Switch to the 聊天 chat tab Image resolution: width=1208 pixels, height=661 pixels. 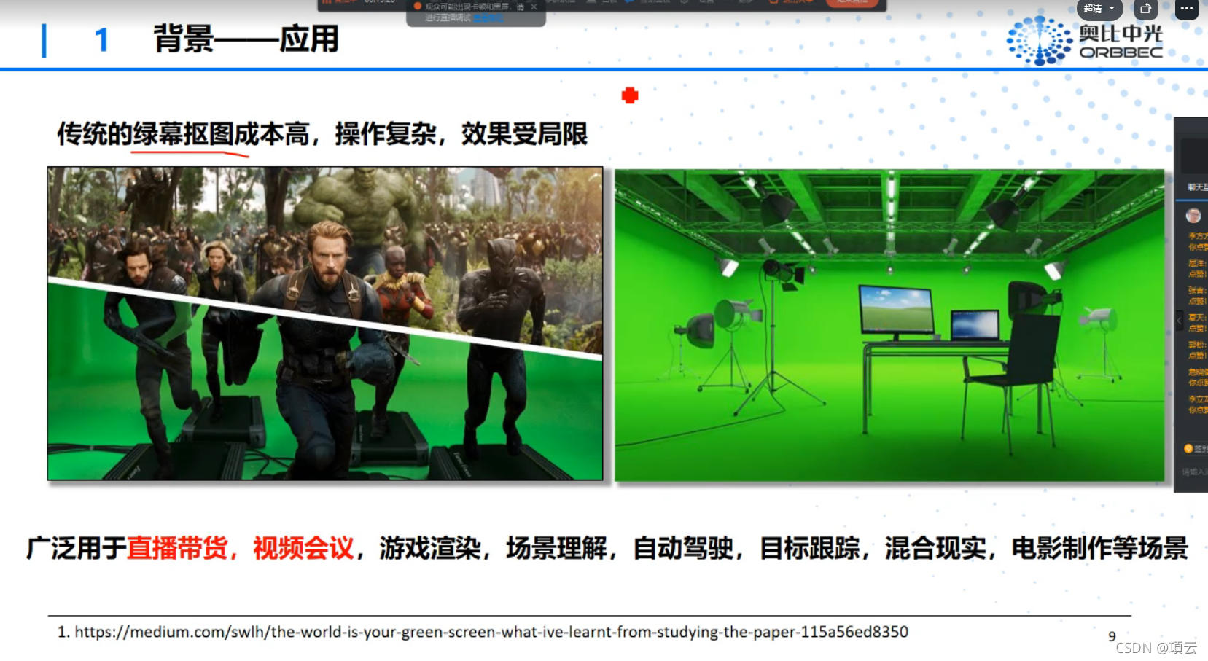[x=1197, y=187]
